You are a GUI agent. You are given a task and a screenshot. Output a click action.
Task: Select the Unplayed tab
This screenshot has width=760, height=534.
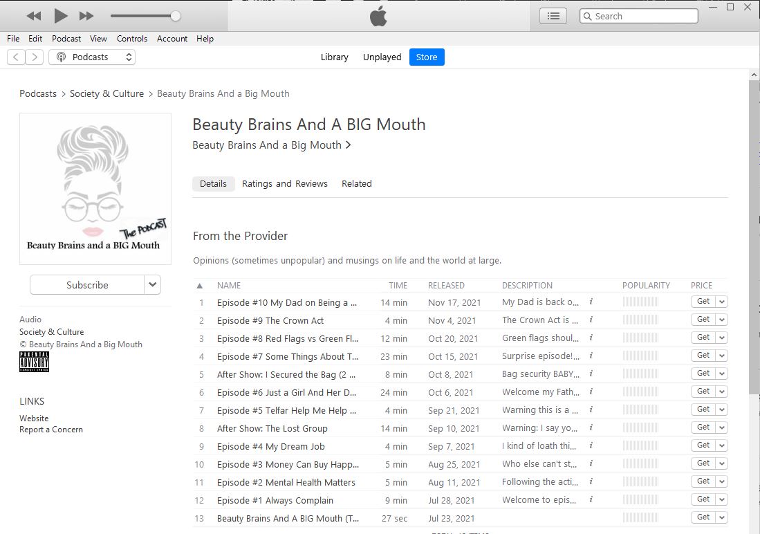pyautogui.click(x=382, y=57)
